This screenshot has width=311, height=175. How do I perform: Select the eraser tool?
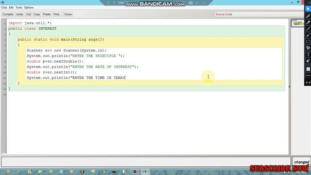[308, 61]
